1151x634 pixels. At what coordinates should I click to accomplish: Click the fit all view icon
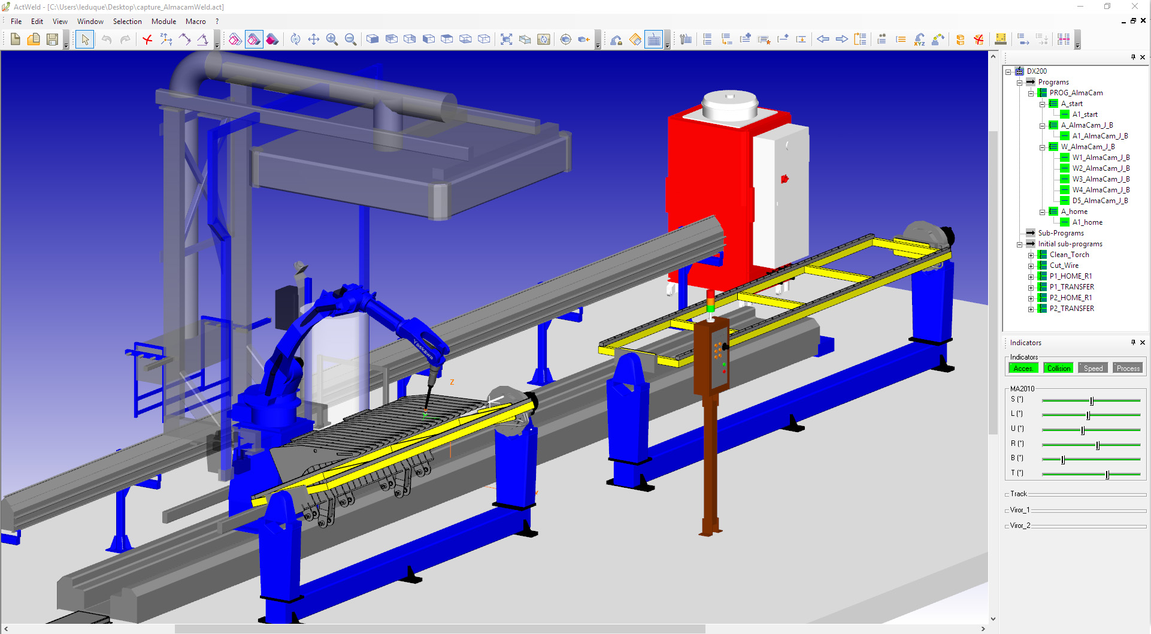[x=506, y=40]
